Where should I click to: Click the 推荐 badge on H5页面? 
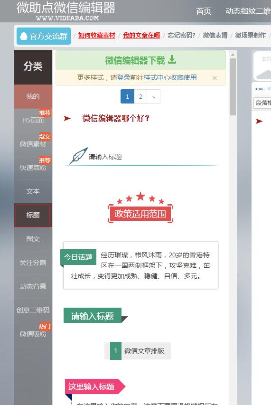45,113
